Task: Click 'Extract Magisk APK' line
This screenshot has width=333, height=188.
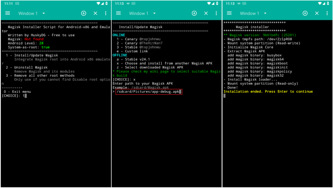Action: coord(244,51)
